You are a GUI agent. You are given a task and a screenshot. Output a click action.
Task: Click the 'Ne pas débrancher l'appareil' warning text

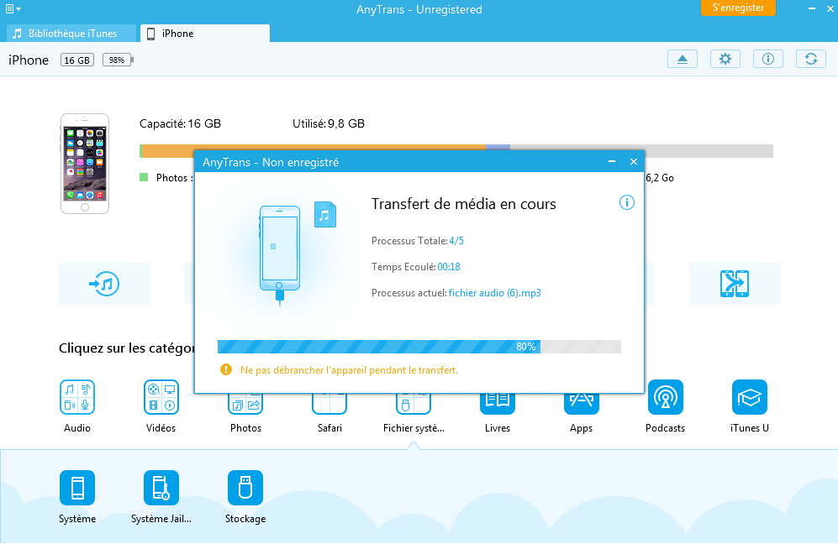(x=349, y=370)
